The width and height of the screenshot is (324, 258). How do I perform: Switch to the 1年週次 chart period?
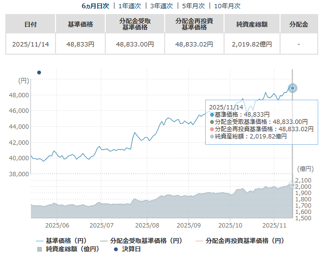(129, 6)
